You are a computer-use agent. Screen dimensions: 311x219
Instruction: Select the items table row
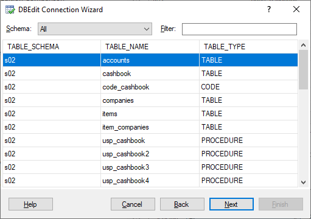coord(150,114)
